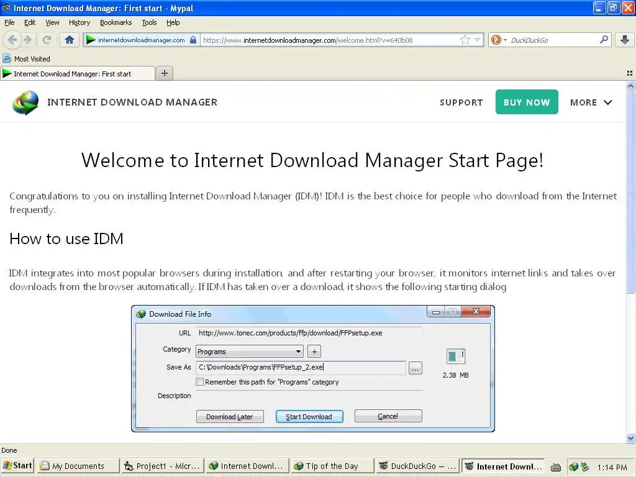The image size is (636, 477).
Task: Click the Cancel button in dialog
Action: coord(388,416)
